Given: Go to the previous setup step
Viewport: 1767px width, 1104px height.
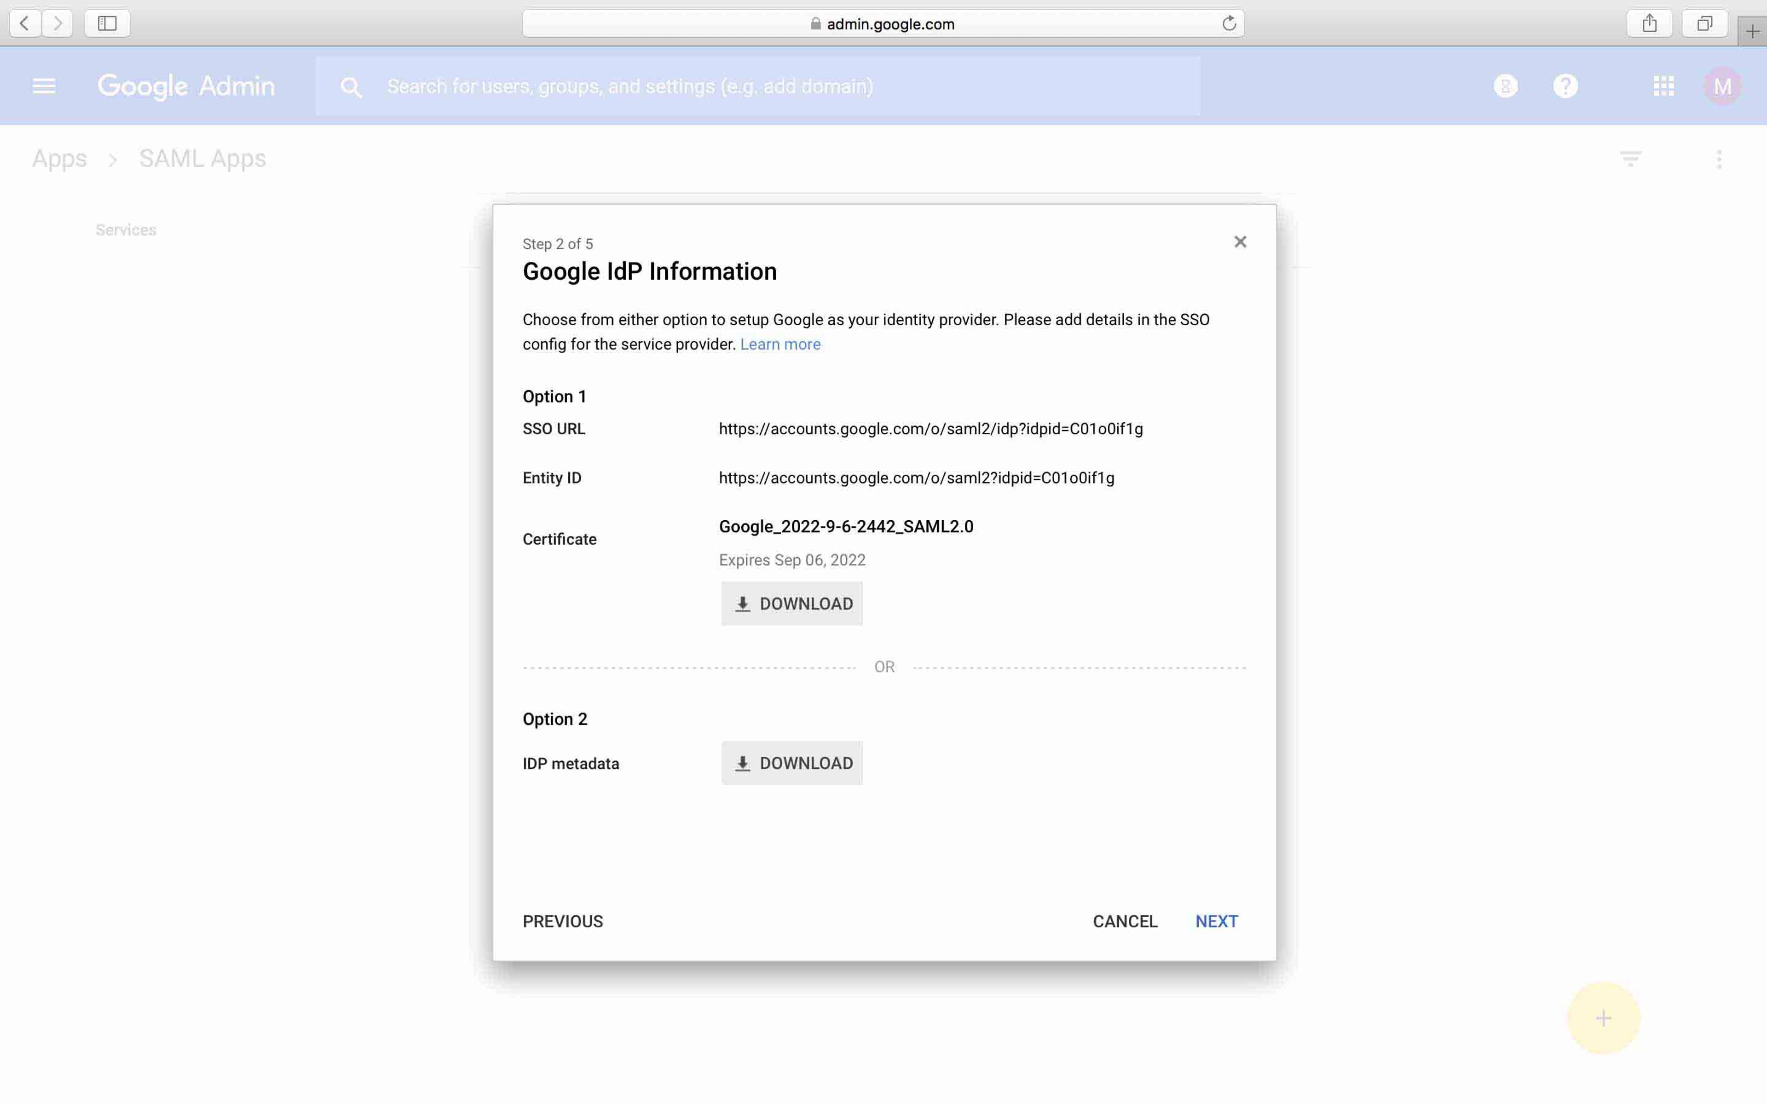Looking at the screenshot, I should pos(563,921).
